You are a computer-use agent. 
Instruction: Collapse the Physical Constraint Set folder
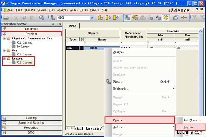(4, 38)
